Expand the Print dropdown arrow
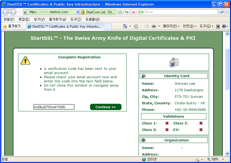231x163 pixels. pos(159,26)
